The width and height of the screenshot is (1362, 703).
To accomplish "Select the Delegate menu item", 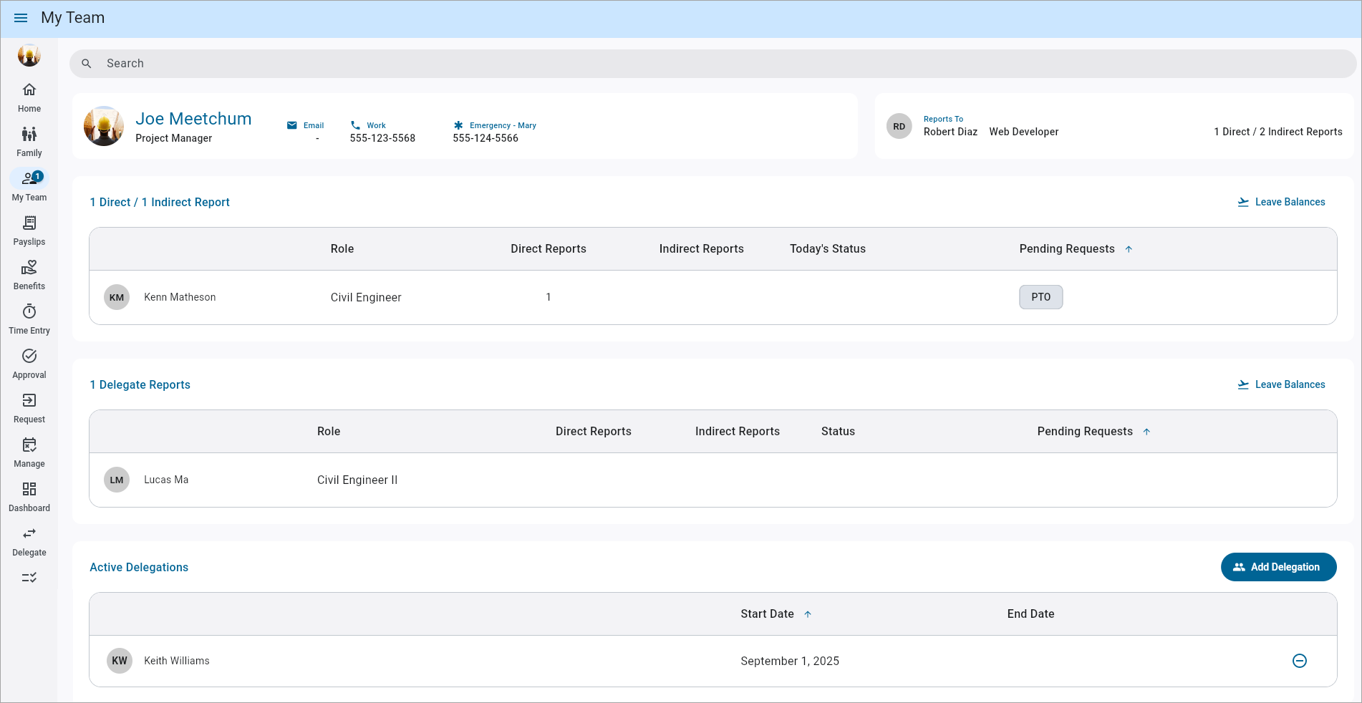I will pos(29,541).
